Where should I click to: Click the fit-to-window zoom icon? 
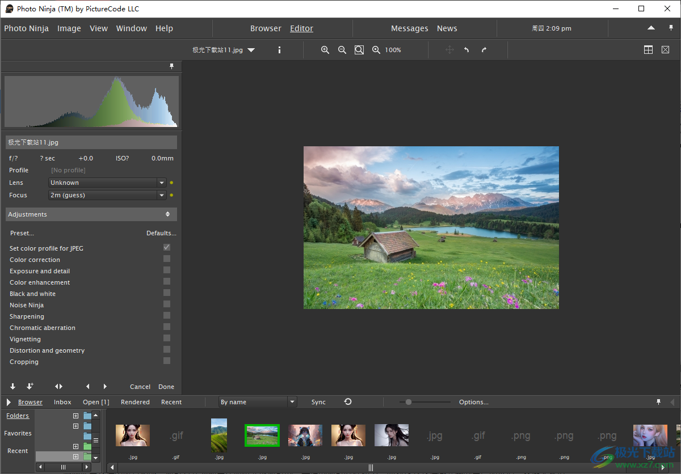point(359,50)
